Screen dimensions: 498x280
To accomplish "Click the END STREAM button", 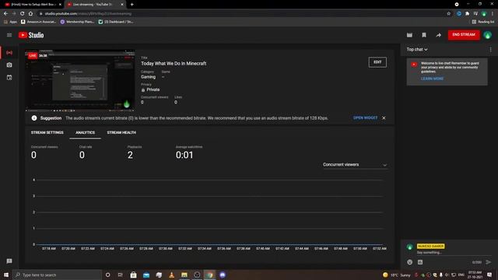I will pos(464,34).
